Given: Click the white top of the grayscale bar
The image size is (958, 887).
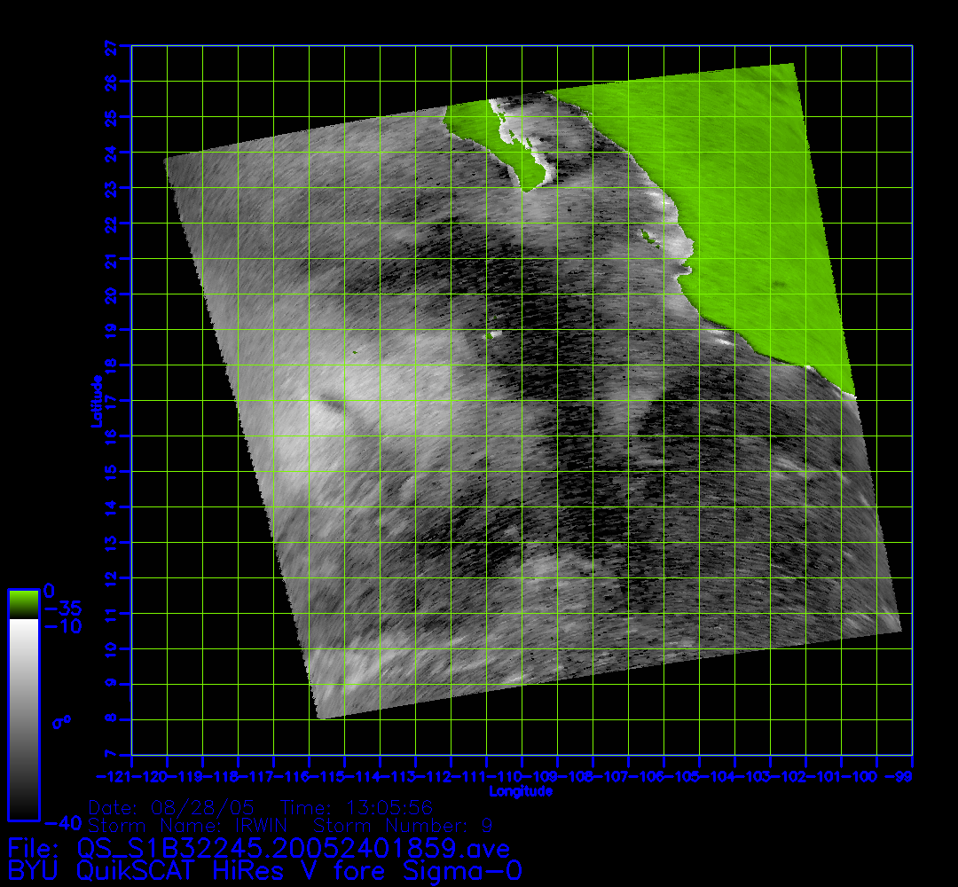Looking at the screenshot, I should (x=23, y=628).
